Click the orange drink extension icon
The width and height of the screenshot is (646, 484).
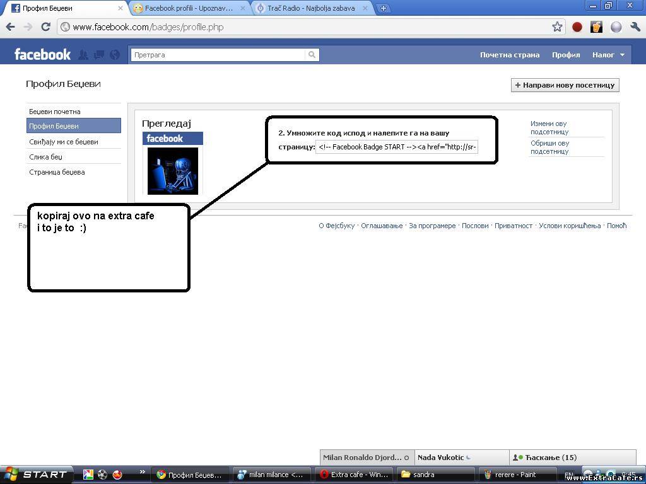596,27
